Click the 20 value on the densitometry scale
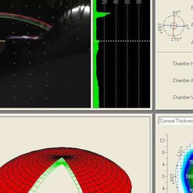 [104, 2]
